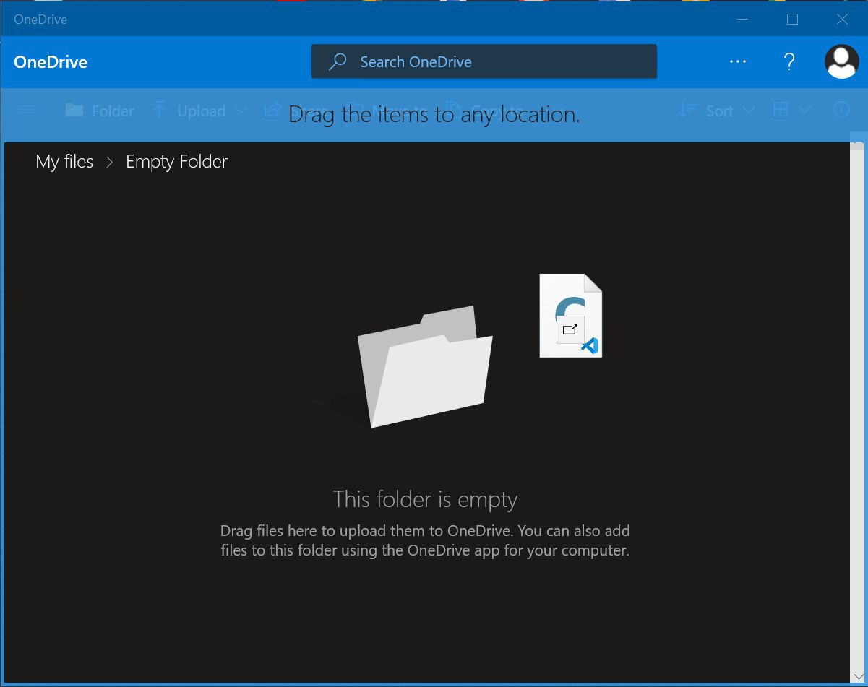Open the account profile avatar
Image resolution: width=868 pixels, height=687 pixels.
coord(841,61)
